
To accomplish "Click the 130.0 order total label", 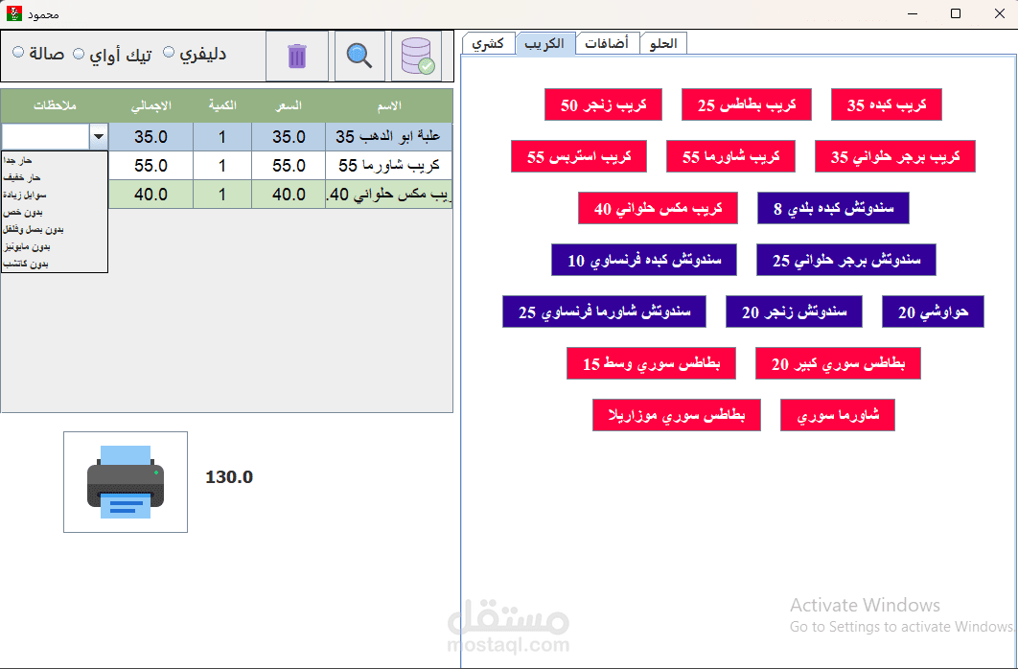I will point(229,477).
